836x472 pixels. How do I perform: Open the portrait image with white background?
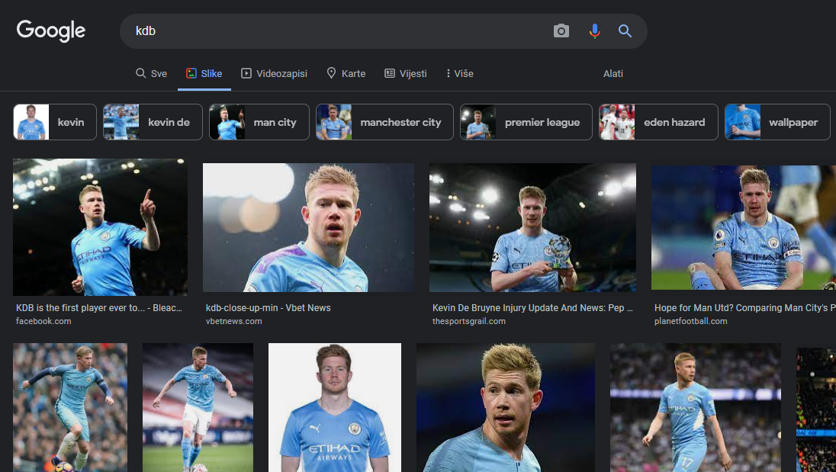click(x=335, y=407)
